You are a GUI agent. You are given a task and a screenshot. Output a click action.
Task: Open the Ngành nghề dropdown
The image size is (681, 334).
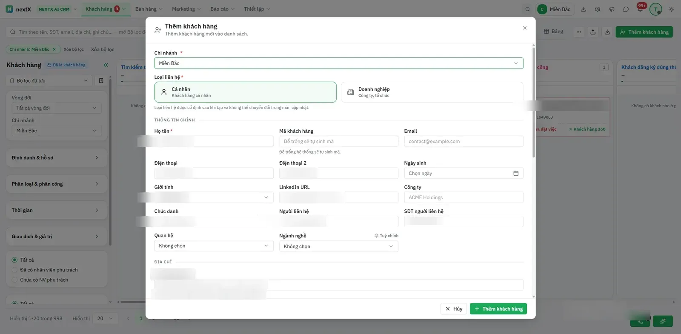(x=338, y=246)
